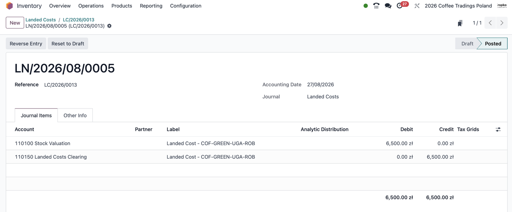
Task: Click the LN/2026/08/0005 entry title
Action: click(x=65, y=68)
